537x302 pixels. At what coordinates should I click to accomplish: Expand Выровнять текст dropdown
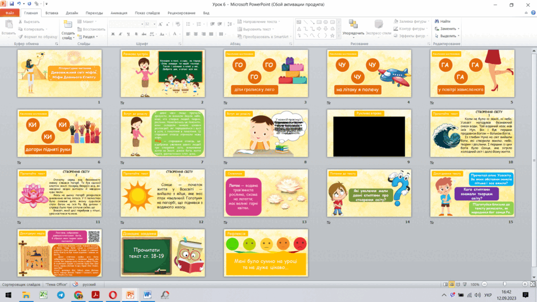point(256,29)
